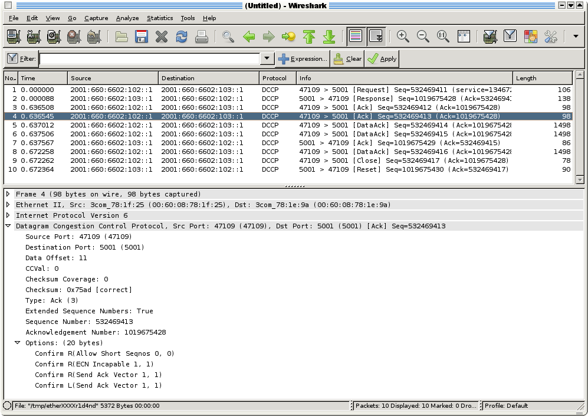
Task: Click the green back-arrow Go Back icon
Action: click(x=248, y=36)
